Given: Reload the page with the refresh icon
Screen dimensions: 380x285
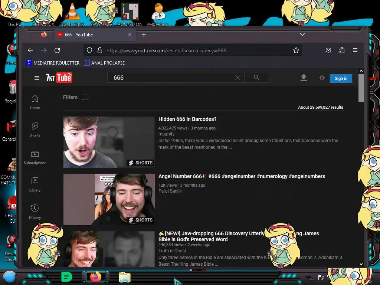Looking at the screenshot, I should click(57, 50).
